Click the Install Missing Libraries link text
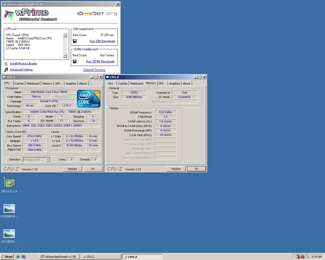325x260 pixels. point(23,64)
